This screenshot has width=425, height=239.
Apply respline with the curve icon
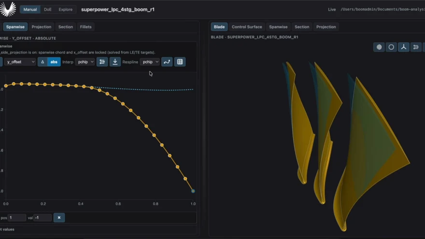tap(167, 62)
